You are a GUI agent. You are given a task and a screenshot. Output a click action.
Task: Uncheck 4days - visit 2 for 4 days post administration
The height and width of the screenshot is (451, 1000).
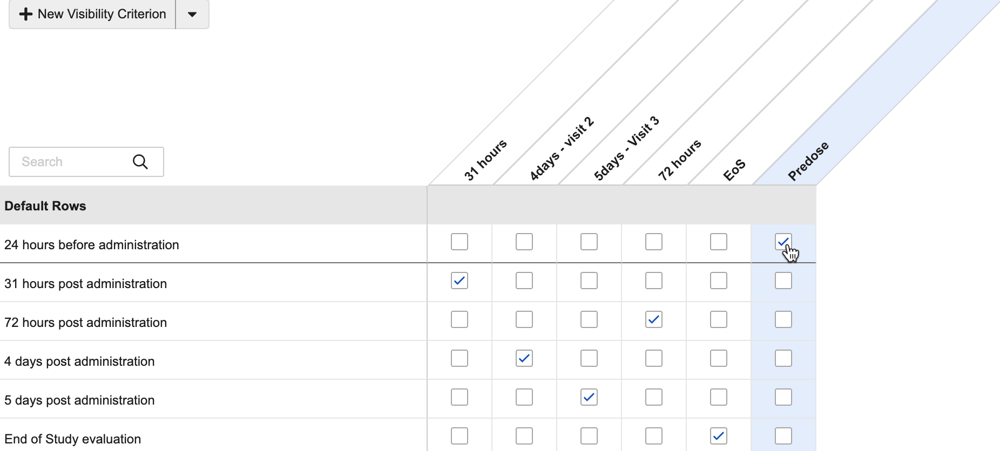pos(524,358)
